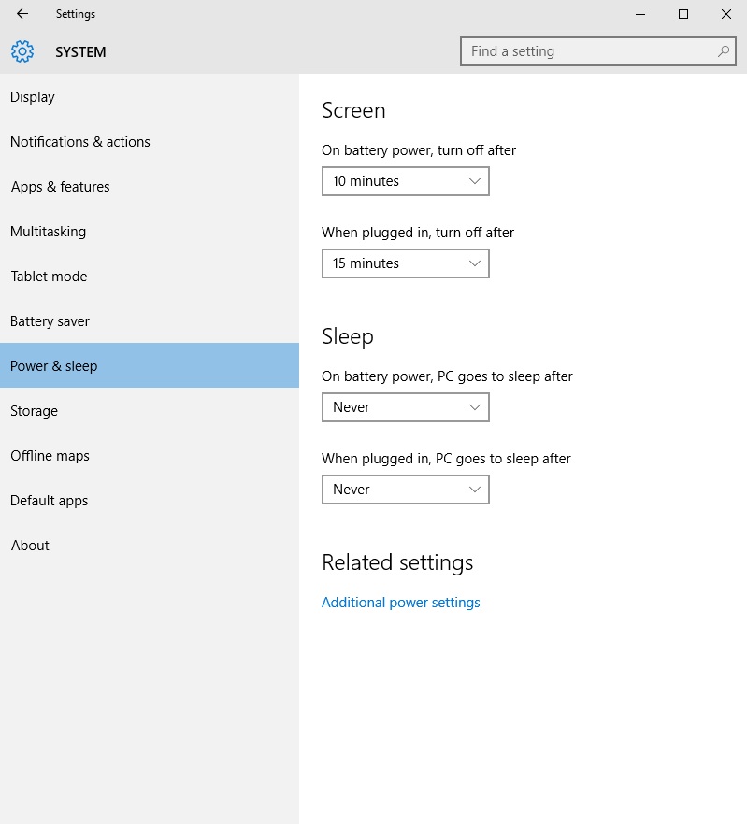
Task: Click the Related settings heading
Action: (397, 562)
